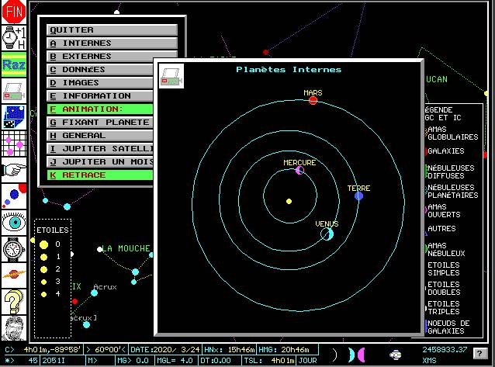Image resolution: width=495 pixels, height=367 pixels.
Task: Select the QUITTER menu entry
Action: 112,30
